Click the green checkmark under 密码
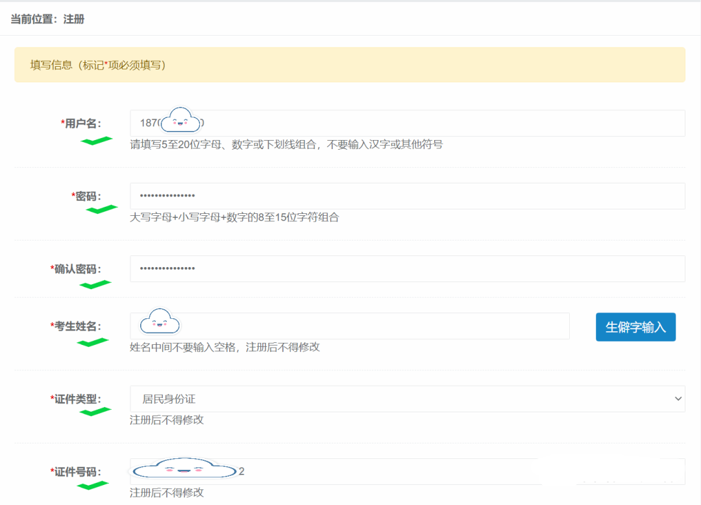Screen dimensions: 701x505 coord(102,209)
